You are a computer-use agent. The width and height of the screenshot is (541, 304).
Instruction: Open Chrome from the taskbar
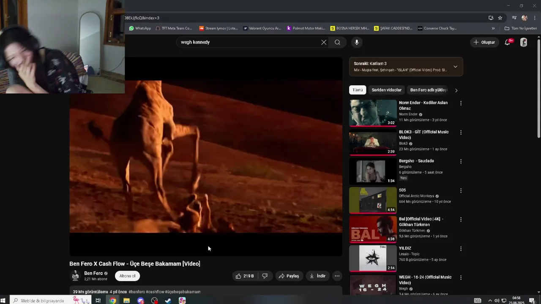tap(112, 301)
